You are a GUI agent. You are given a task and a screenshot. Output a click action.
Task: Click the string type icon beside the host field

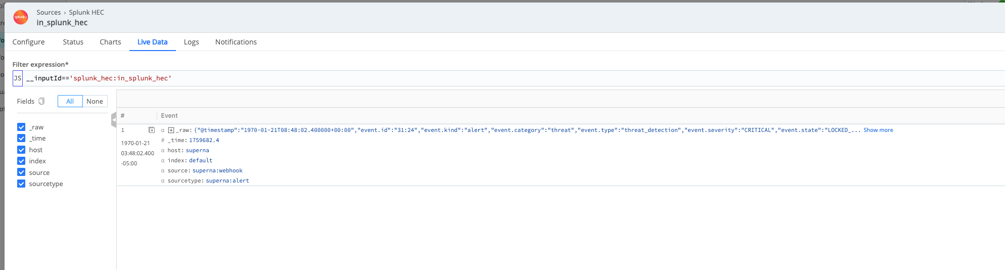coord(163,150)
